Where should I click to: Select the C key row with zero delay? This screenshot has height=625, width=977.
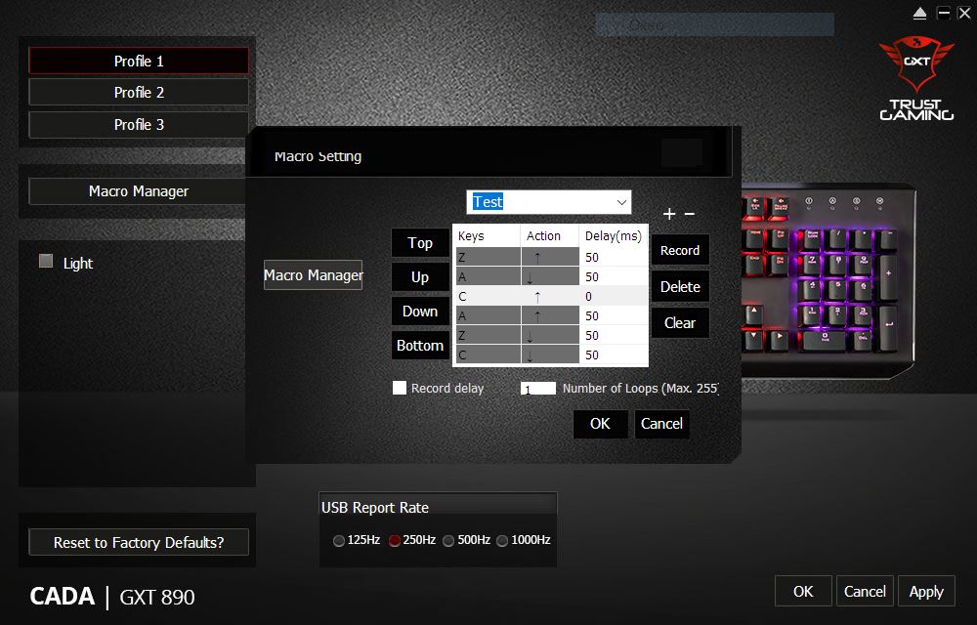point(551,296)
